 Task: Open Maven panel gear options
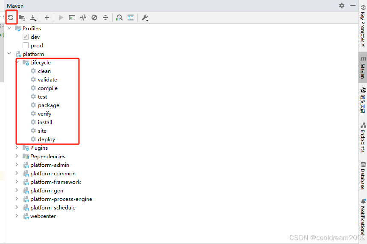coord(342,6)
